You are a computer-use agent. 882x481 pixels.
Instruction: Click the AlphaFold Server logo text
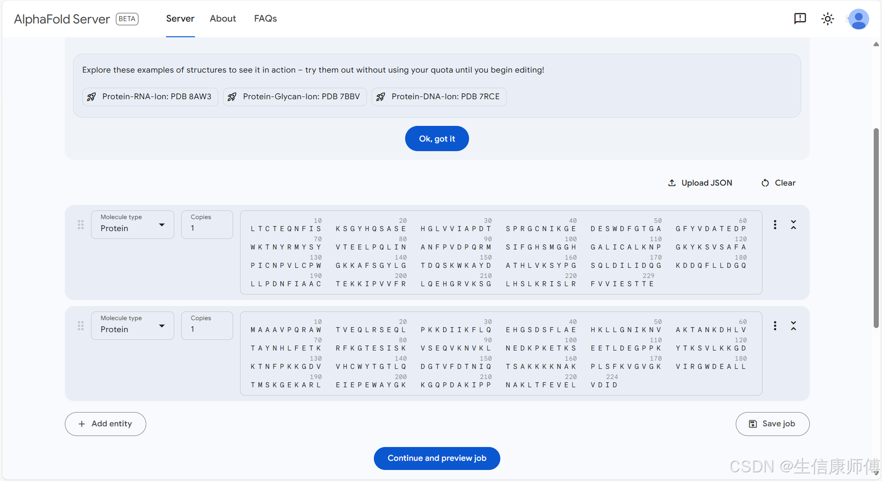coord(62,19)
